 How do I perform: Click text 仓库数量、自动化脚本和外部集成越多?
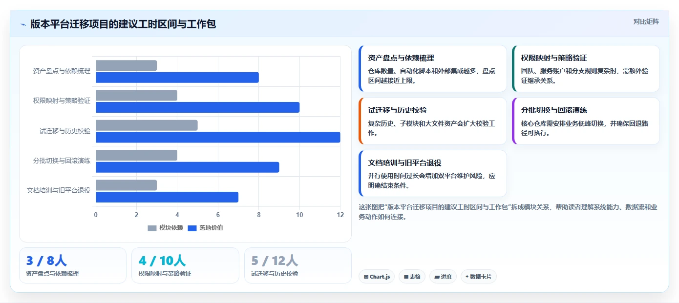pyautogui.click(x=423, y=71)
